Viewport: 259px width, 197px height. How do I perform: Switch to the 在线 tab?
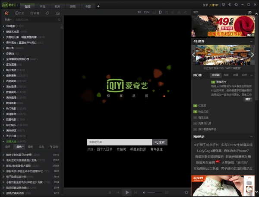pos(27,6)
